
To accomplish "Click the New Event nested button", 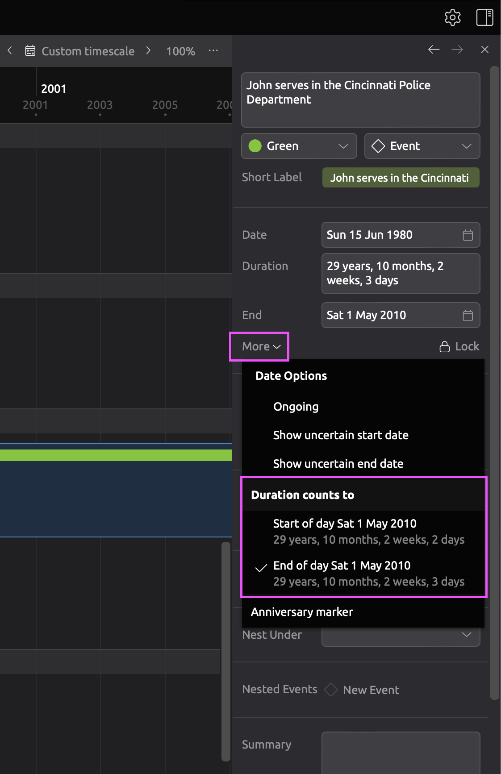I will 371,690.
